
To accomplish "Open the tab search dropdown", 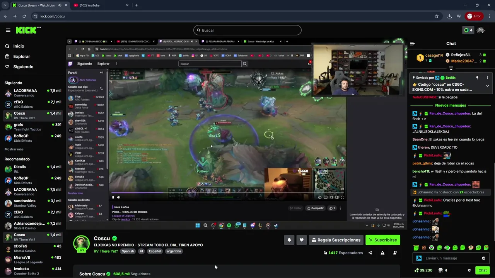I will pos(5,5).
